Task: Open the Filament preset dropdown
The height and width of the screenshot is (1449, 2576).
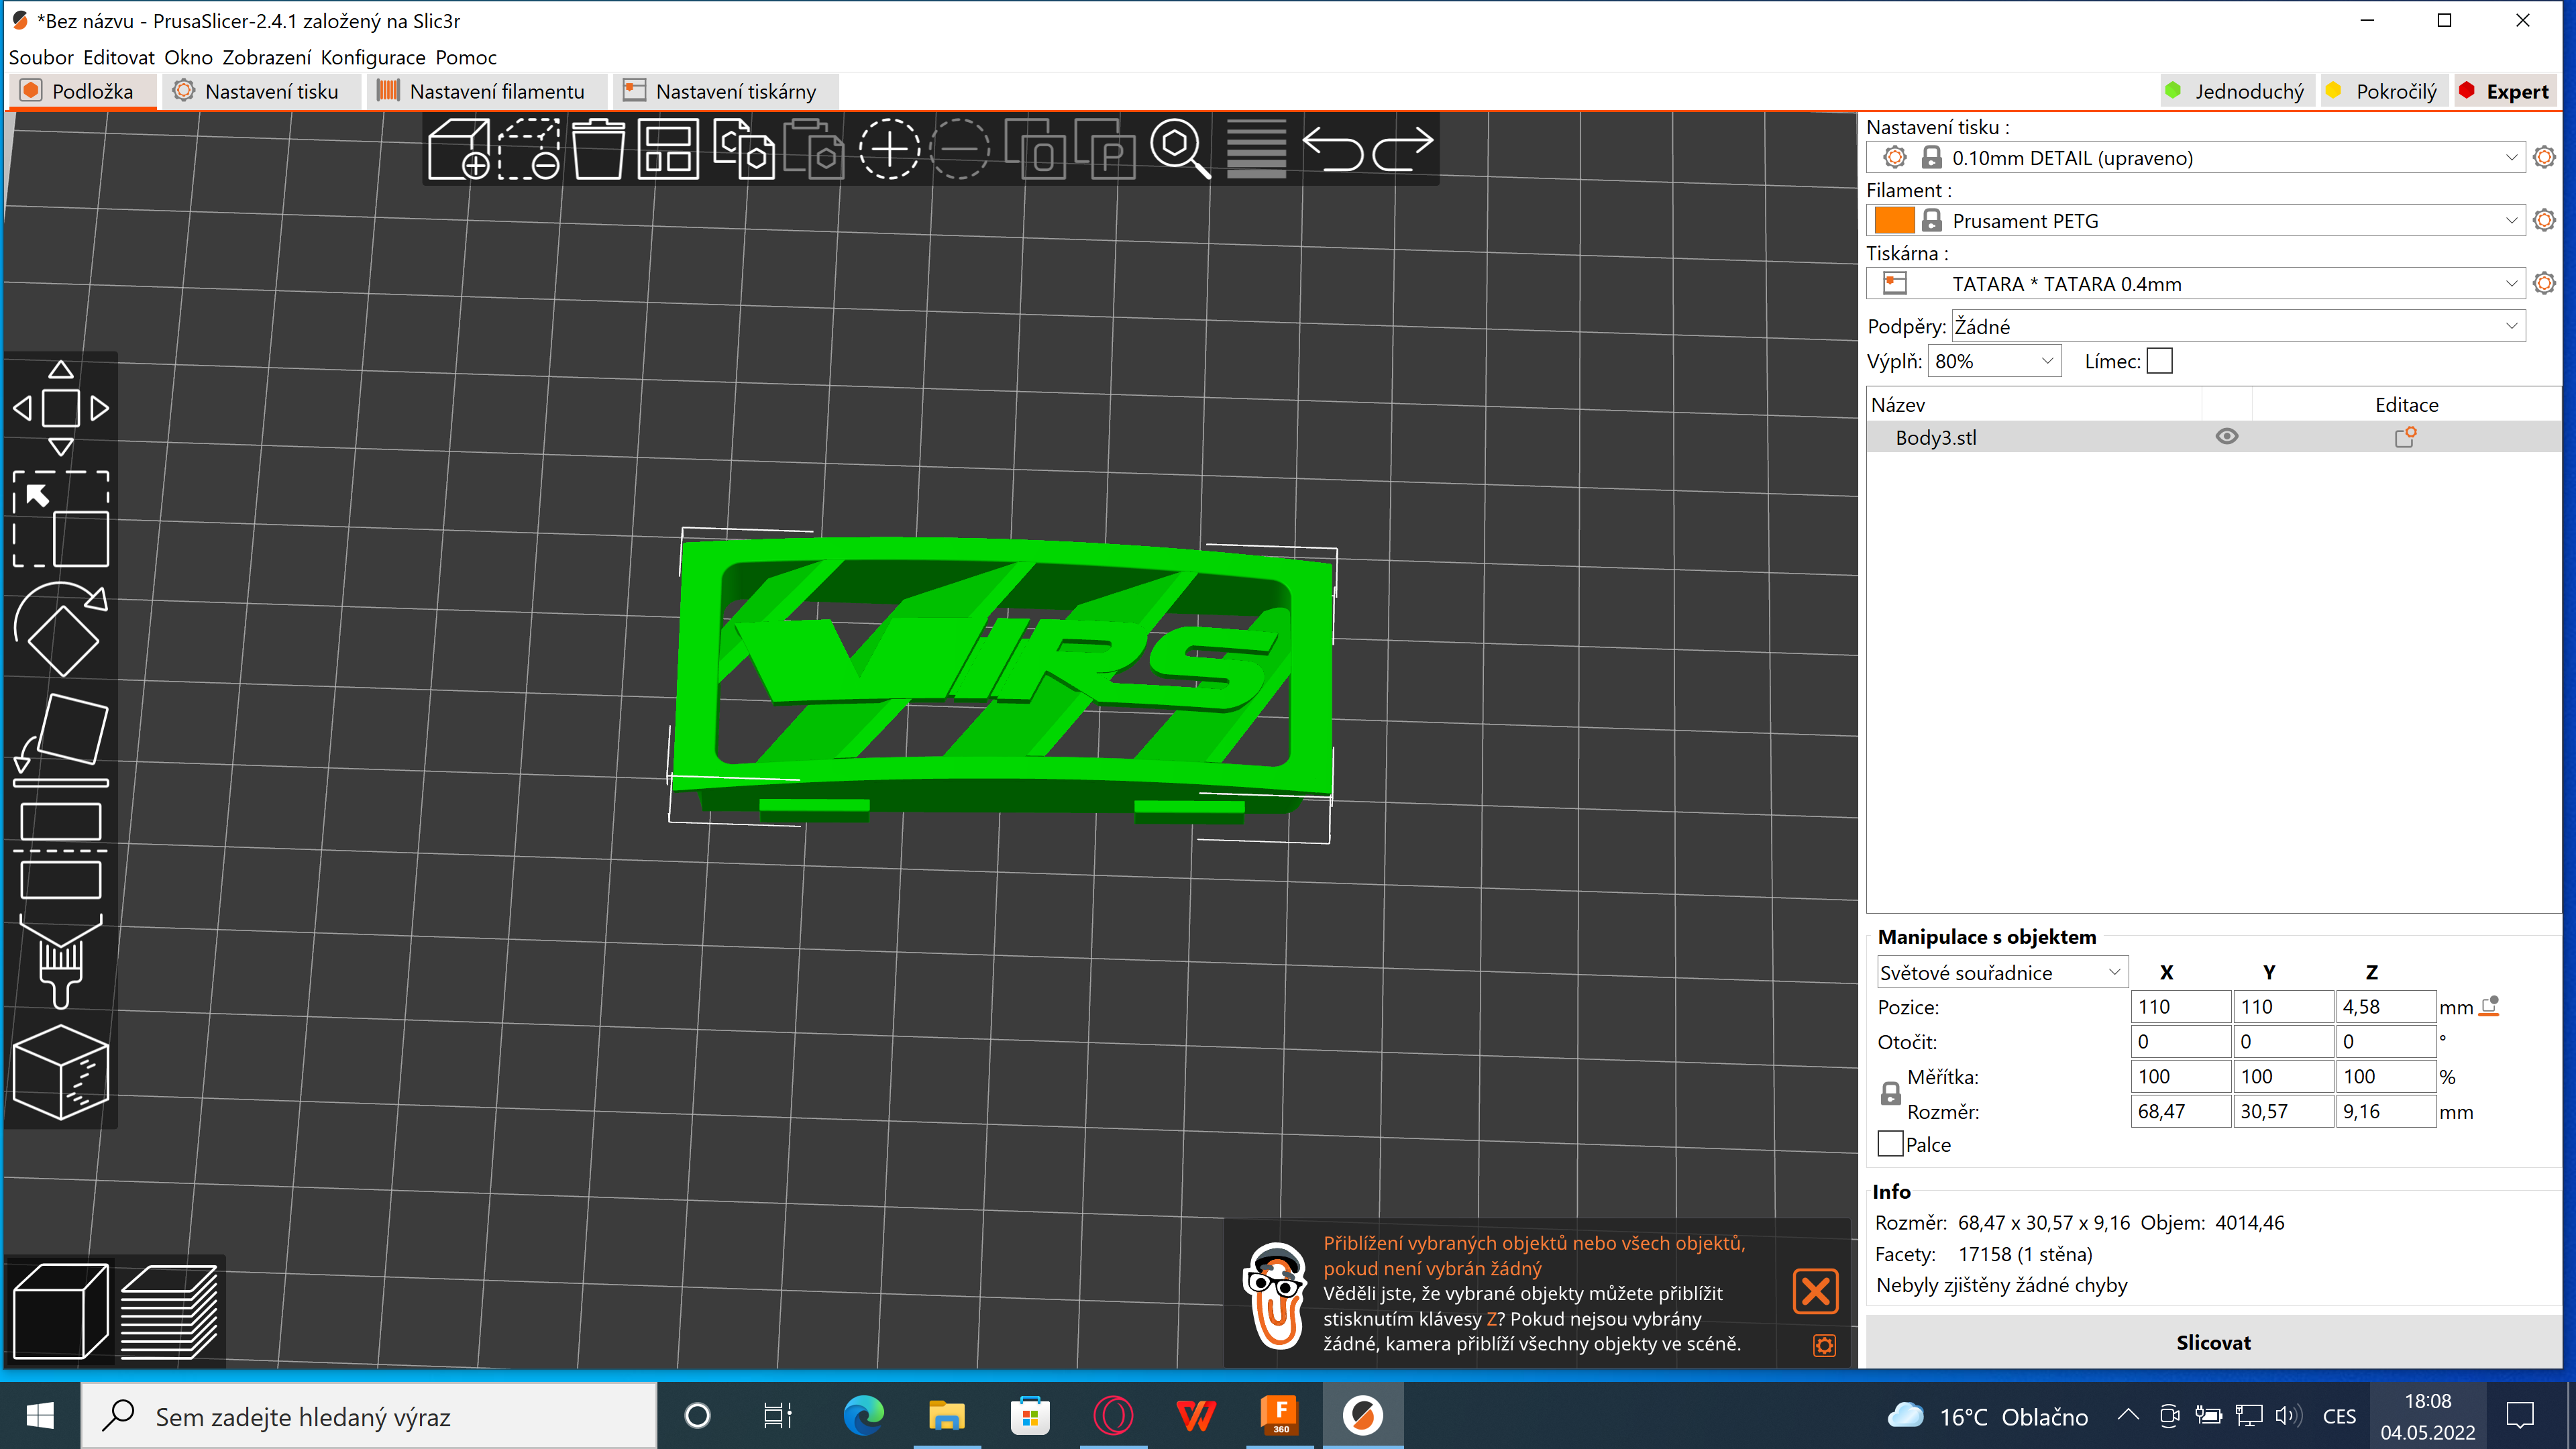Action: [x=2195, y=220]
